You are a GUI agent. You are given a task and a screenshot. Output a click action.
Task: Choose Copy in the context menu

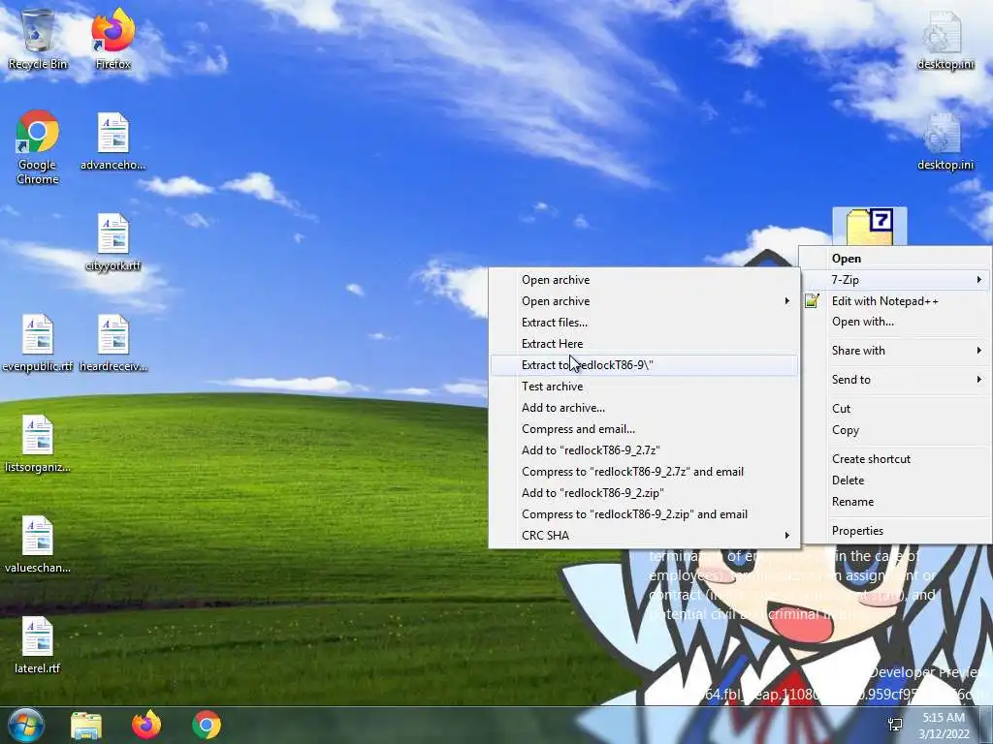(x=895, y=430)
